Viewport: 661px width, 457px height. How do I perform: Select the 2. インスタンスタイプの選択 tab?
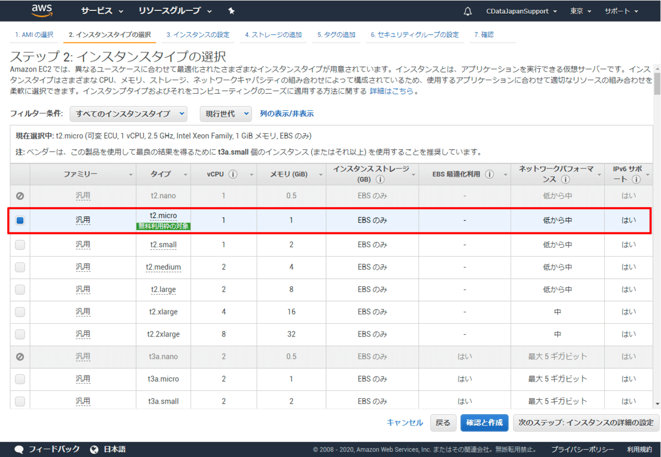point(110,35)
